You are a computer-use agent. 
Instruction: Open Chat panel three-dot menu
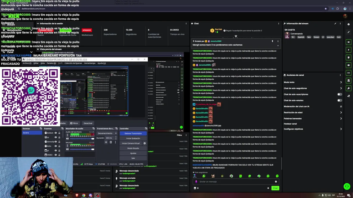tap(279, 24)
